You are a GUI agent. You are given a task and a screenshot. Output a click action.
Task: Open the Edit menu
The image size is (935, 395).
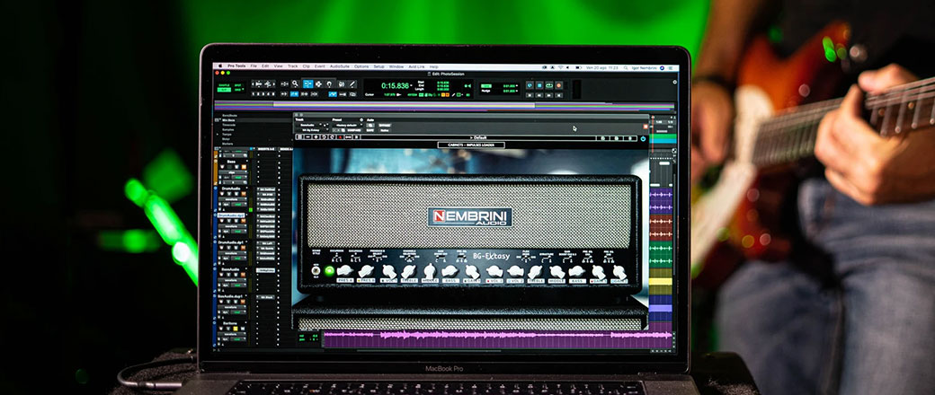pyautogui.click(x=265, y=66)
